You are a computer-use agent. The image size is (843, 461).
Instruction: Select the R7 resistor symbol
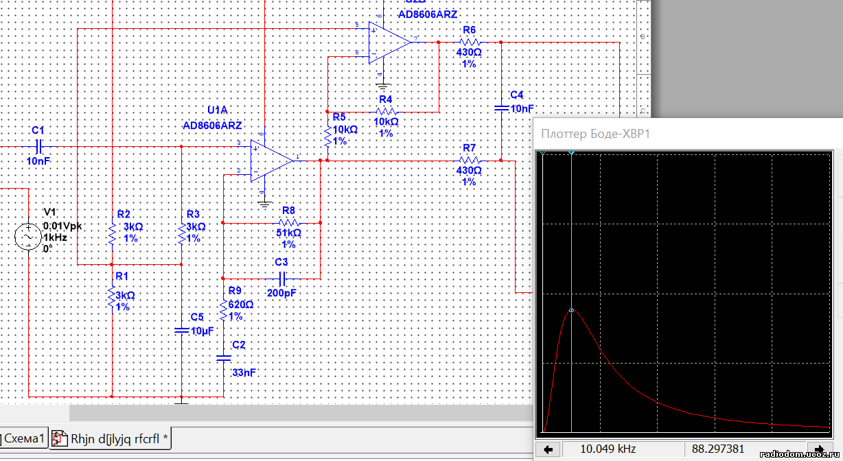coord(469,161)
